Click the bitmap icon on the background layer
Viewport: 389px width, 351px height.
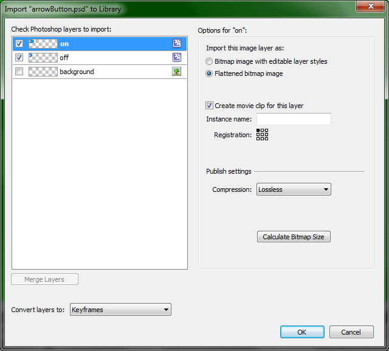click(177, 72)
